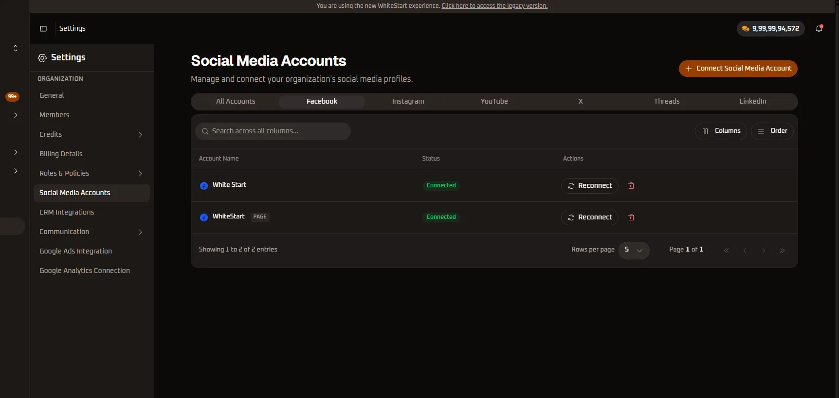The height and width of the screenshot is (398, 839).
Task: Switch to the YouTube tab
Action: click(x=494, y=101)
